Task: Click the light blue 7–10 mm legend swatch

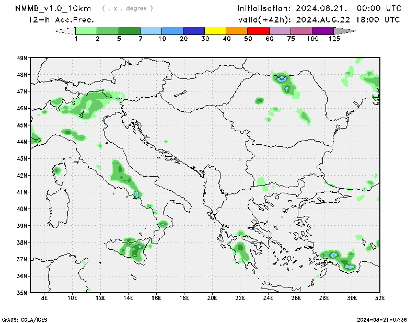Action: point(151,31)
